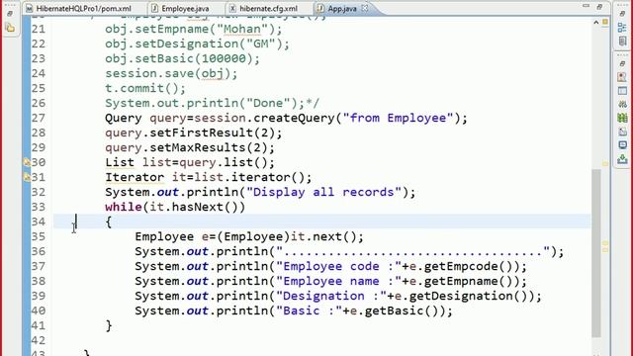Image resolution: width=633 pixels, height=356 pixels.
Task: Open the Progress view download-arrow icon
Action: coord(622,159)
